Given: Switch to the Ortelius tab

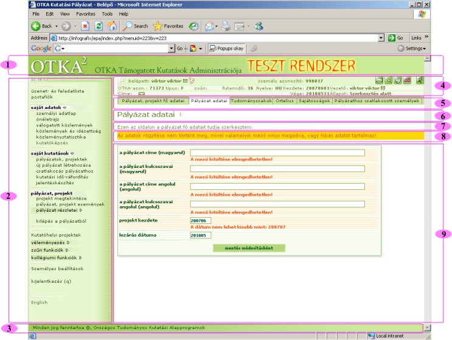Looking at the screenshot, I should [285, 101].
